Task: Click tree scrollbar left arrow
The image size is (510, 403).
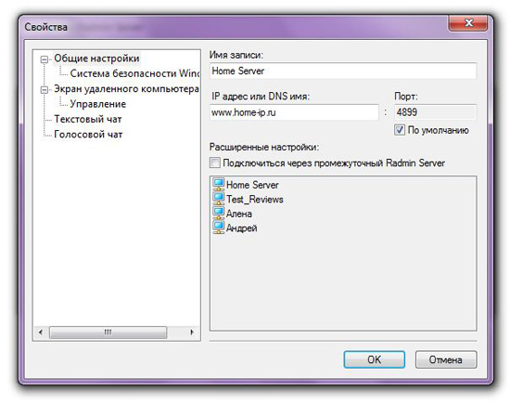Action: click(41, 332)
